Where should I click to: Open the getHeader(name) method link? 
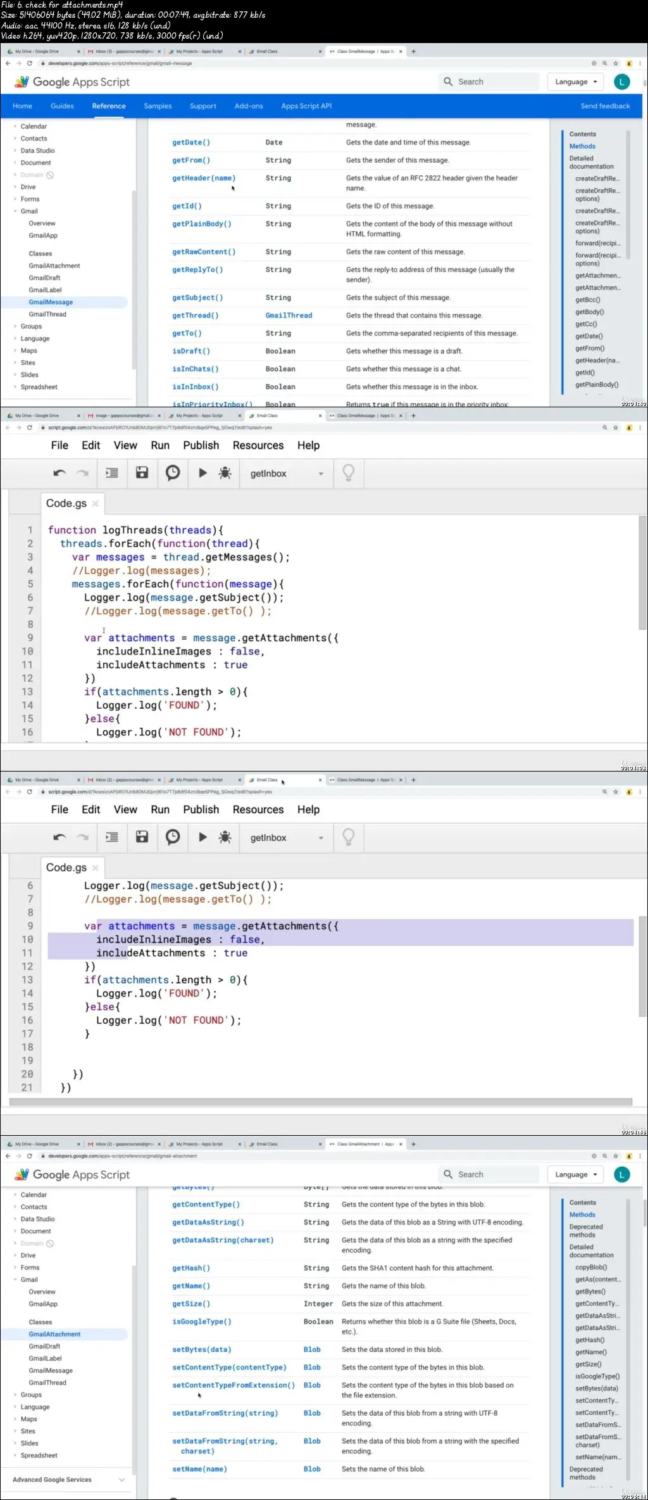click(x=204, y=178)
